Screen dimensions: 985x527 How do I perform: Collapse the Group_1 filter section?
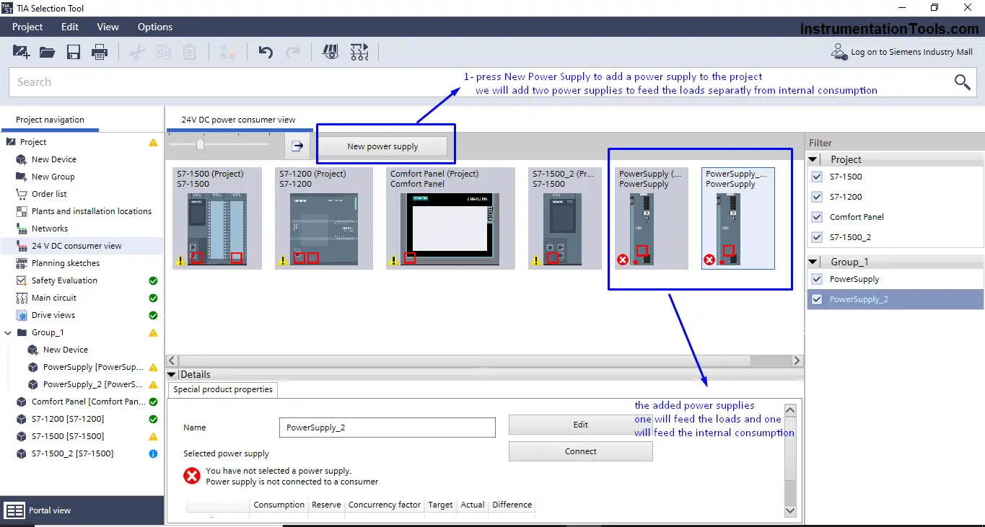click(813, 262)
